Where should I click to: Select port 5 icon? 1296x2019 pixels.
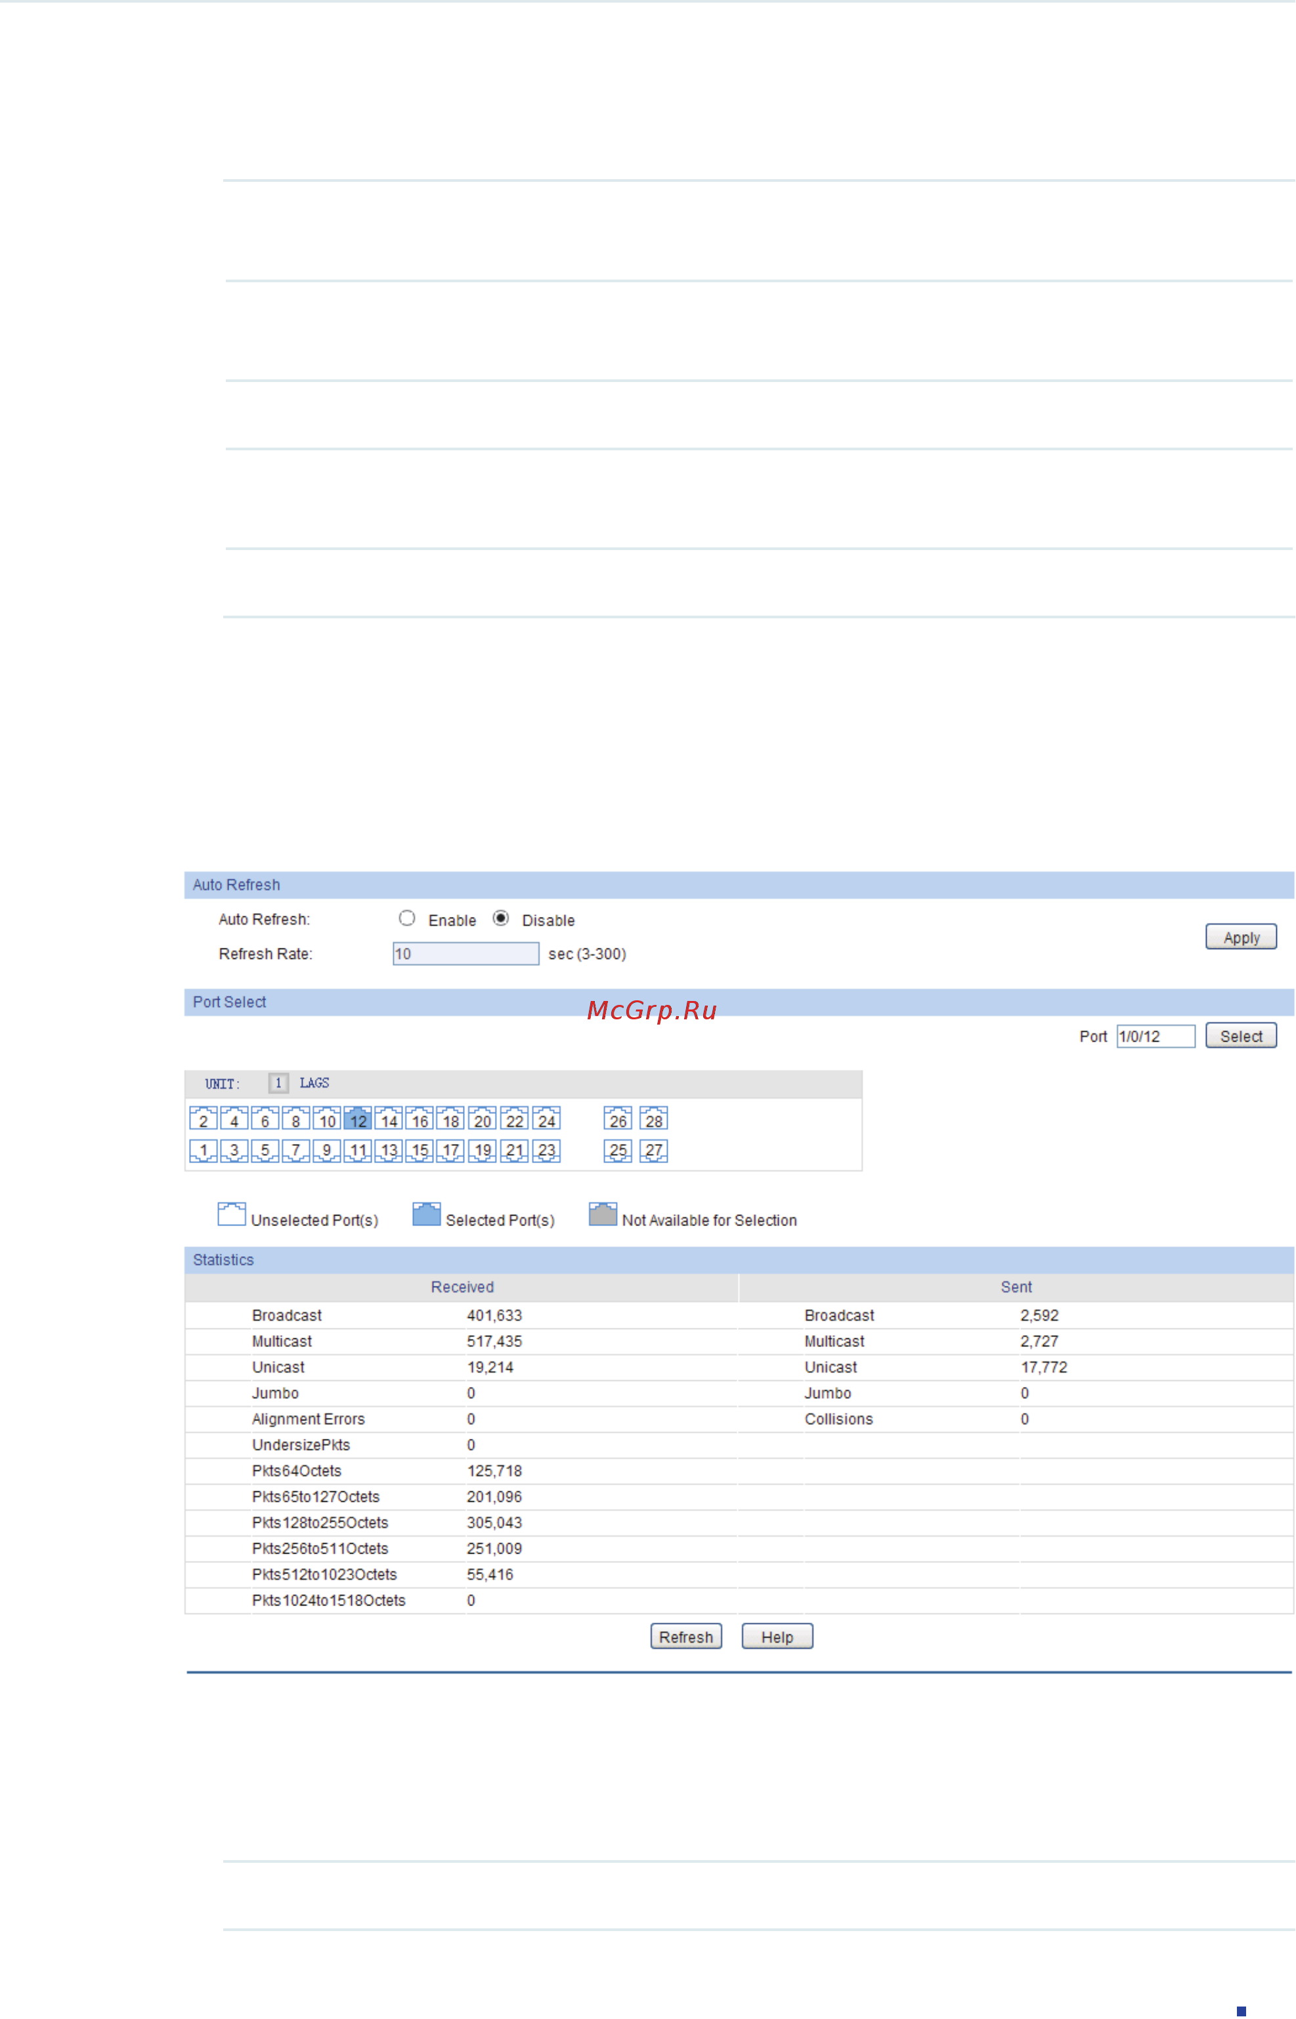[x=265, y=1151]
